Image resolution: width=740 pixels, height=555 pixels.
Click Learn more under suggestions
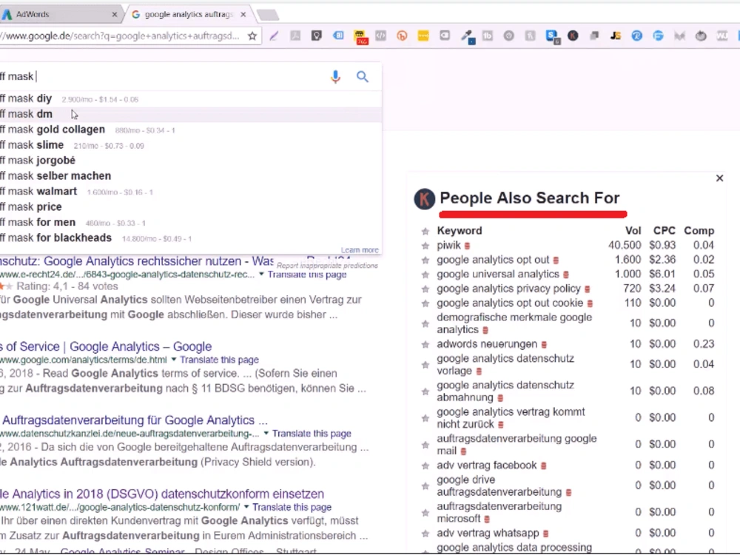360,250
